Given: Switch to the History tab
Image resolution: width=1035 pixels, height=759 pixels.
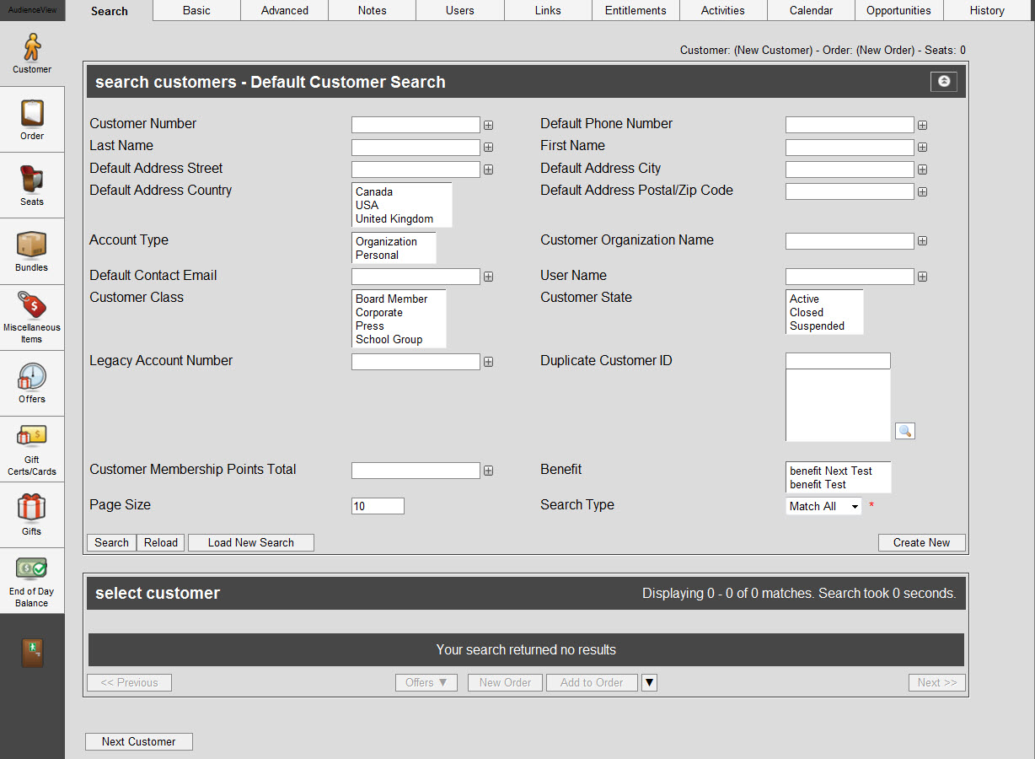Looking at the screenshot, I should (x=987, y=10).
